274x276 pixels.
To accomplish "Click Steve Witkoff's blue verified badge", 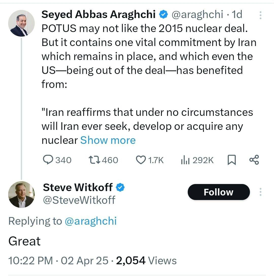I will pos(120,188).
